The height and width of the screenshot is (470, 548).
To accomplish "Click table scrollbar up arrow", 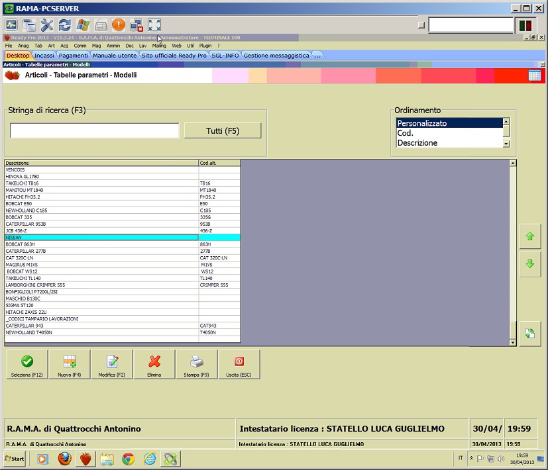I will click(513, 163).
